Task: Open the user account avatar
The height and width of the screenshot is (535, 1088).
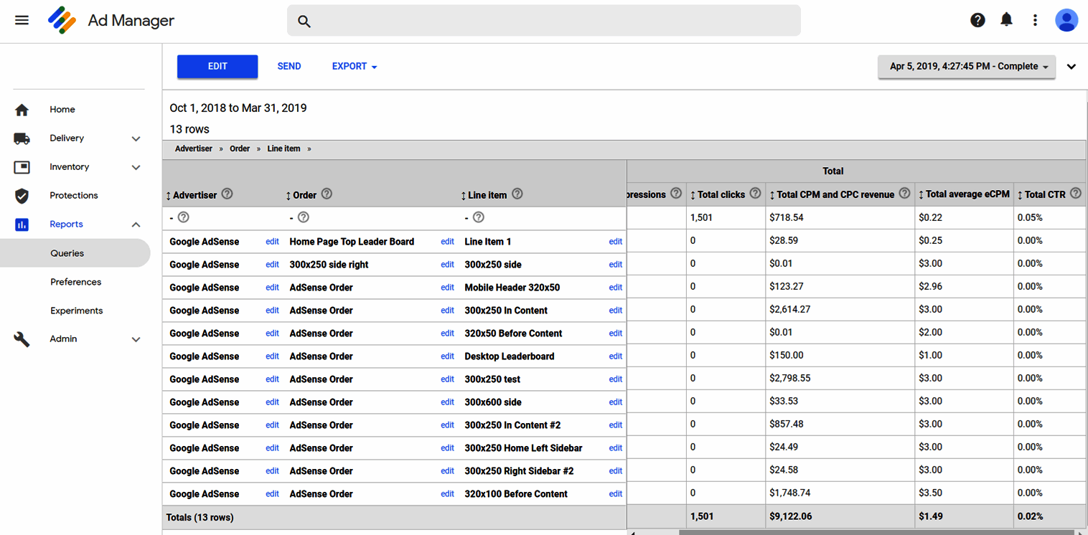Action: (x=1066, y=20)
